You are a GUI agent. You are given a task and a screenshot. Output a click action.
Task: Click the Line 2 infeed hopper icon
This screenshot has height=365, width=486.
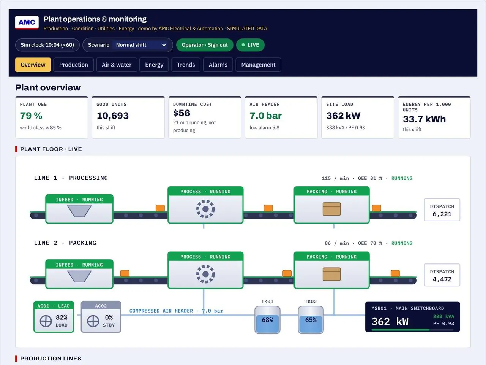(79, 276)
